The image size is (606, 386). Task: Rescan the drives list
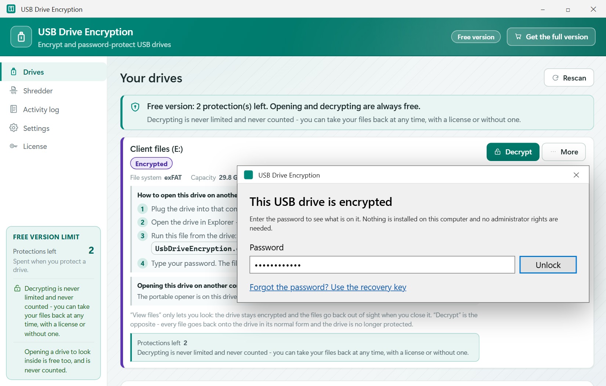569,78
